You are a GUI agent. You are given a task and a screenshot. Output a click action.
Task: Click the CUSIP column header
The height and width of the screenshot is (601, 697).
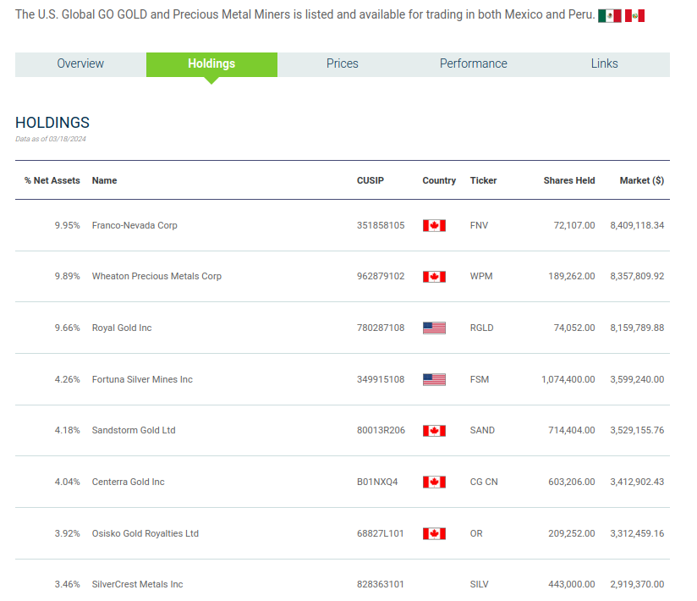370,180
